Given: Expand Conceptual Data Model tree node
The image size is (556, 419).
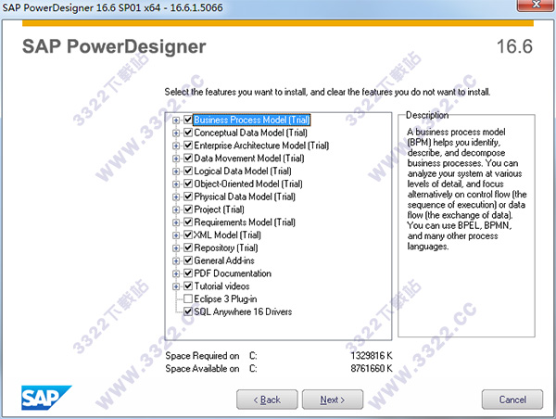Looking at the screenshot, I should click(x=176, y=133).
